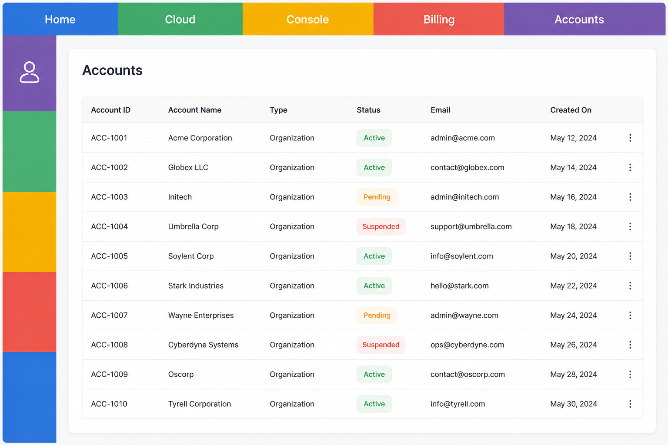This screenshot has height=445, width=668.
Task: Click the email hello@stark.com
Action: point(460,286)
